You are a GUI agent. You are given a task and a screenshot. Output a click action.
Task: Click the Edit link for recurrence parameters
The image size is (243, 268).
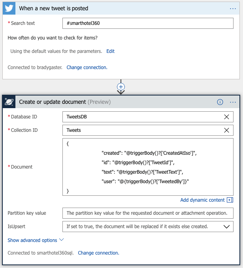110,51
